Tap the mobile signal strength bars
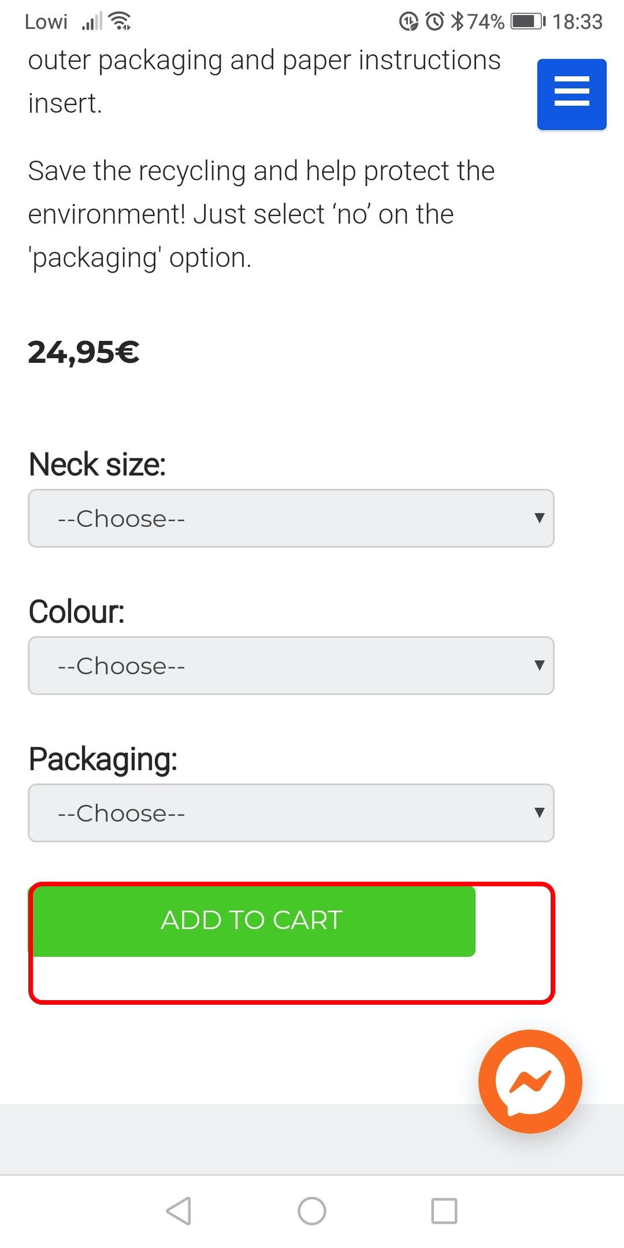The width and height of the screenshot is (624, 1248). 92,21
